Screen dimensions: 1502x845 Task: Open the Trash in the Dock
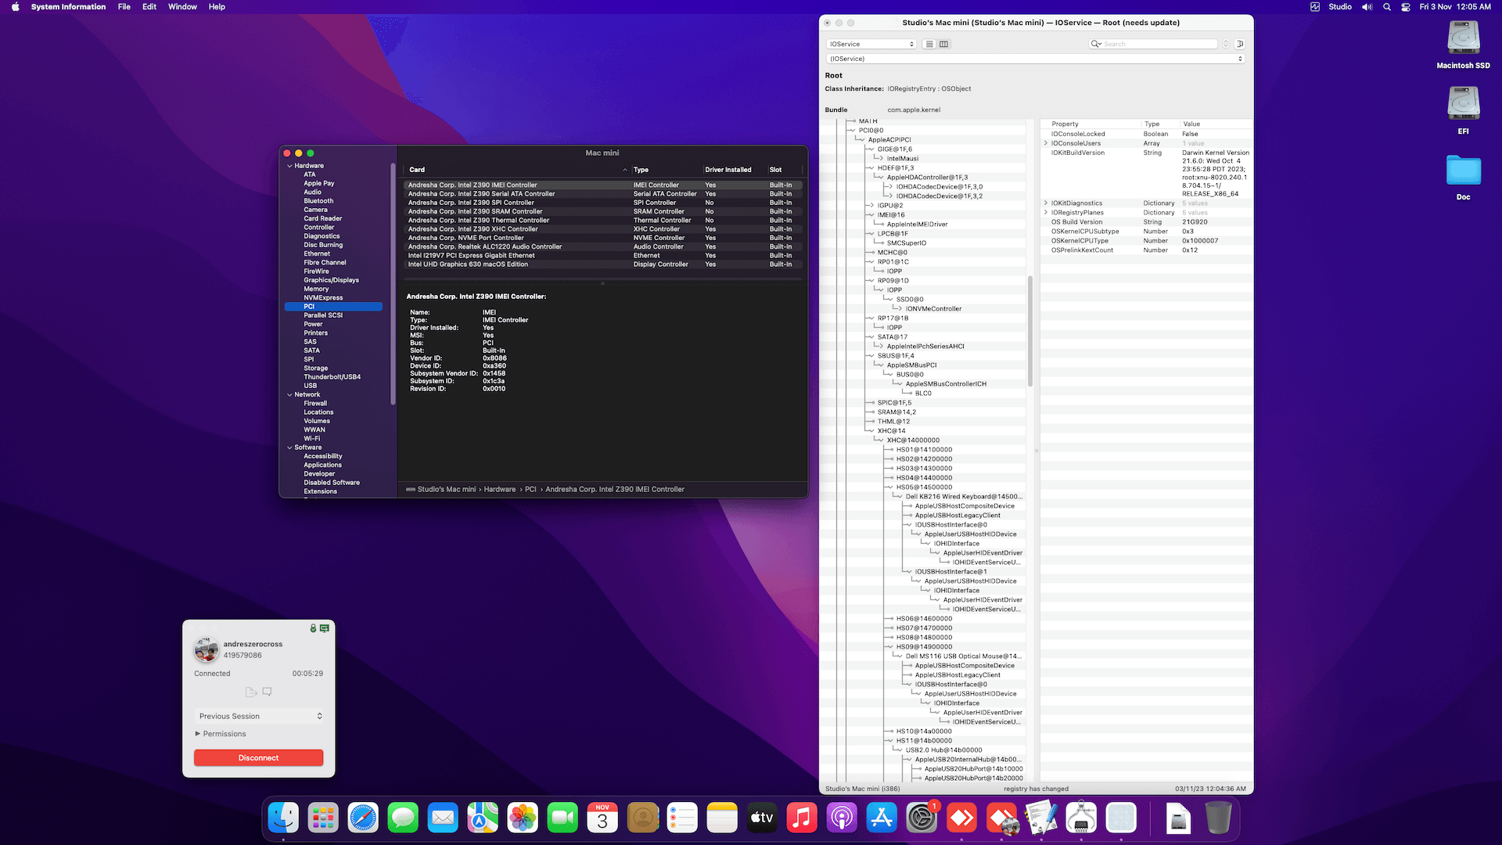pyautogui.click(x=1218, y=818)
